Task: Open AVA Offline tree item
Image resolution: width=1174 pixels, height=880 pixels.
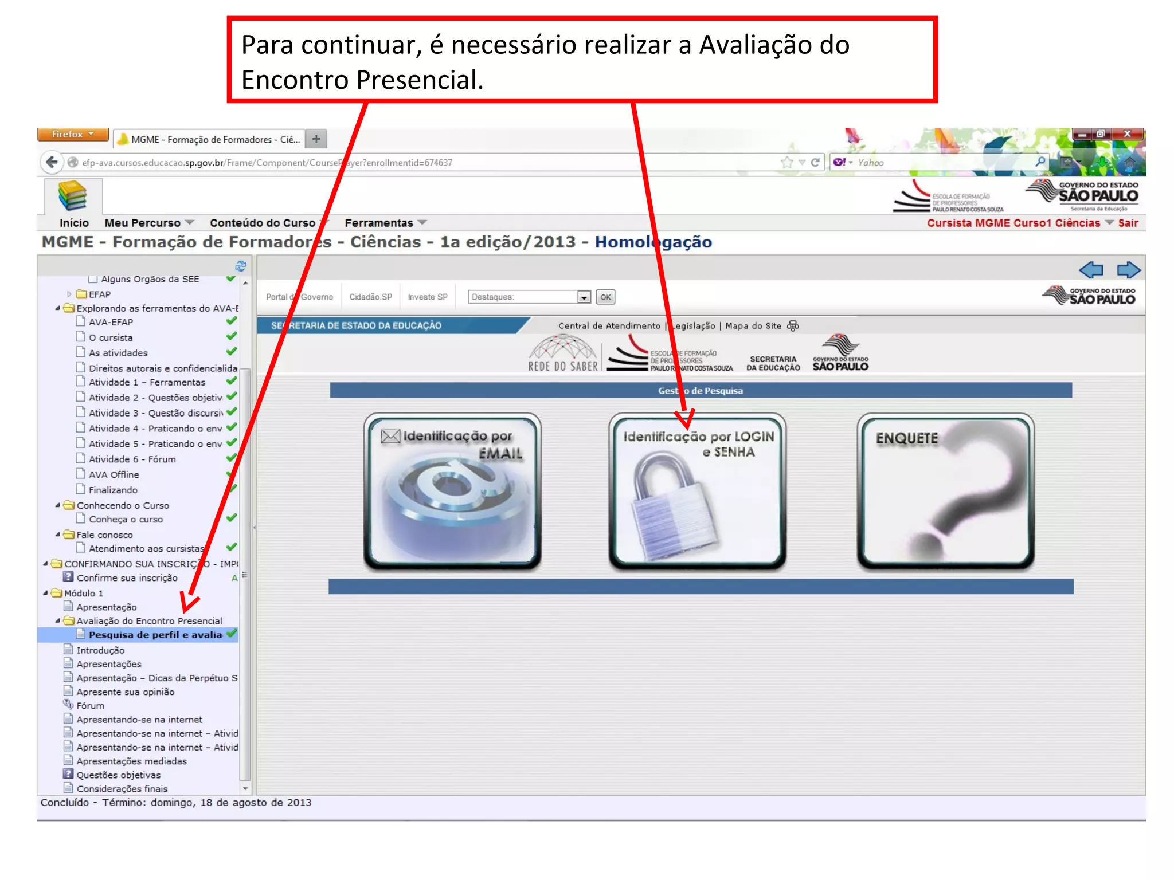Action: tap(114, 474)
